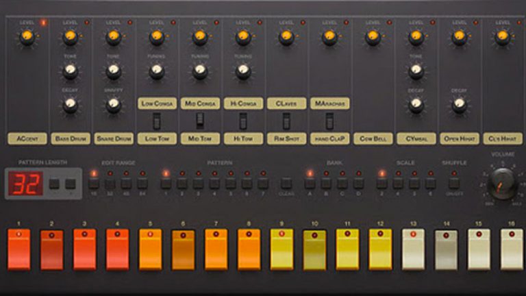Screen dimensions: 526x296
Task: Select Pattern 3 button
Action: (198, 184)
